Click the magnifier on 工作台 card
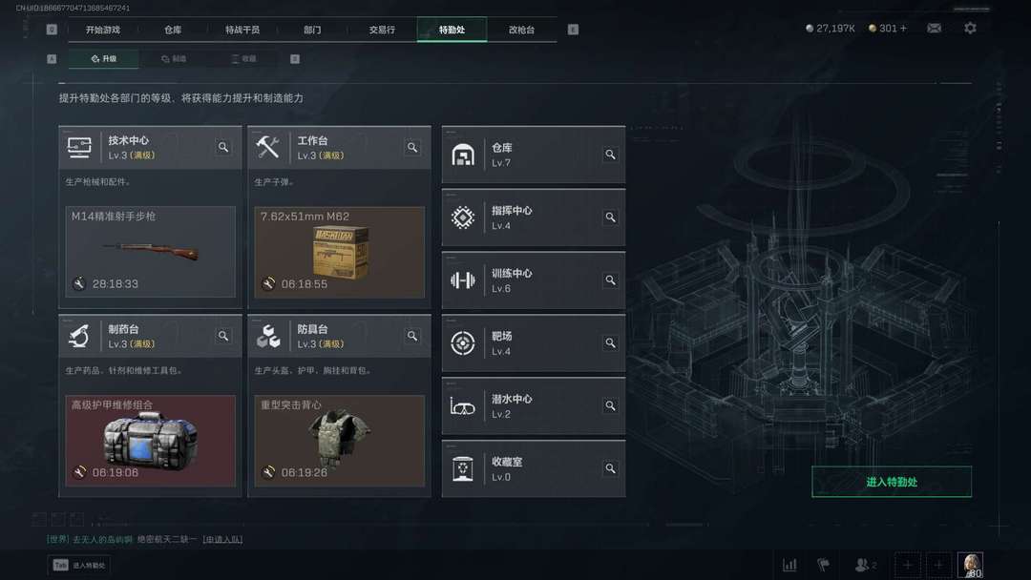The width and height of the screenshot is (1031, 580). (412, 147)
